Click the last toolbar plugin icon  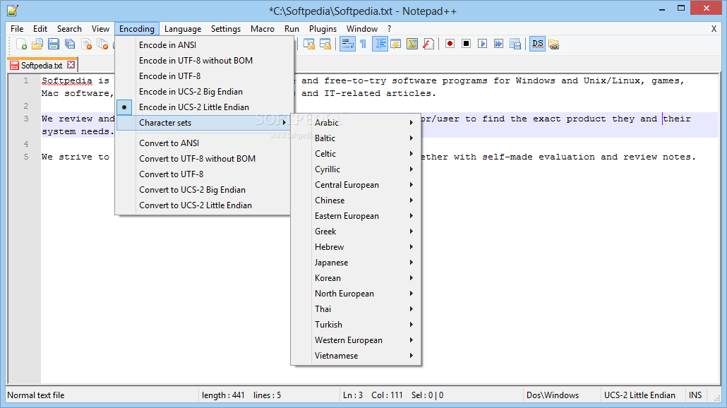tap(553, 44)
